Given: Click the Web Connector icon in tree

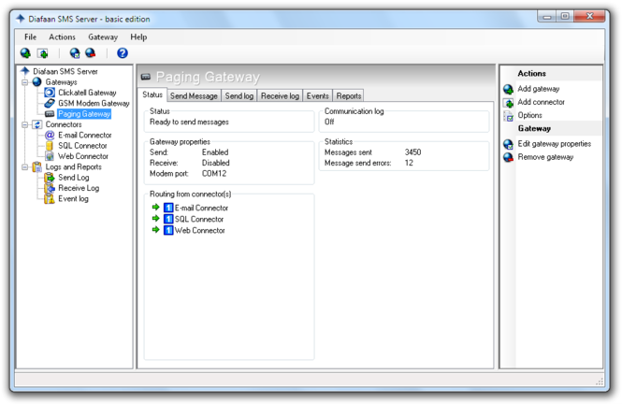Looking at the screenshot, I should (x=50, y=156).
